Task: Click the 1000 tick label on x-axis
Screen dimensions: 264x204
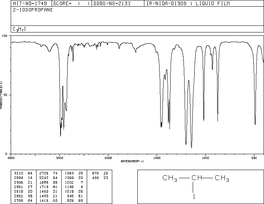Action: tap(206, 158)
